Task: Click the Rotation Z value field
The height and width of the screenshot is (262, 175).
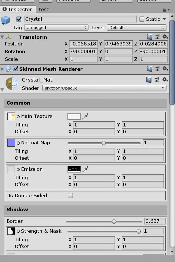Action: point(153,51)
